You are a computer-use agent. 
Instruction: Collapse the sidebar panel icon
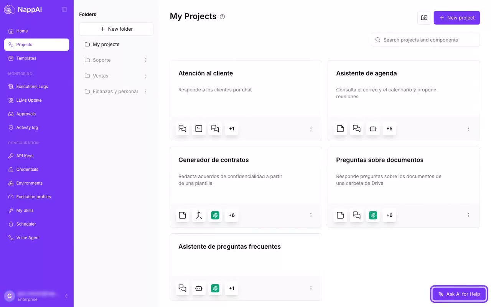pos(64,10)
